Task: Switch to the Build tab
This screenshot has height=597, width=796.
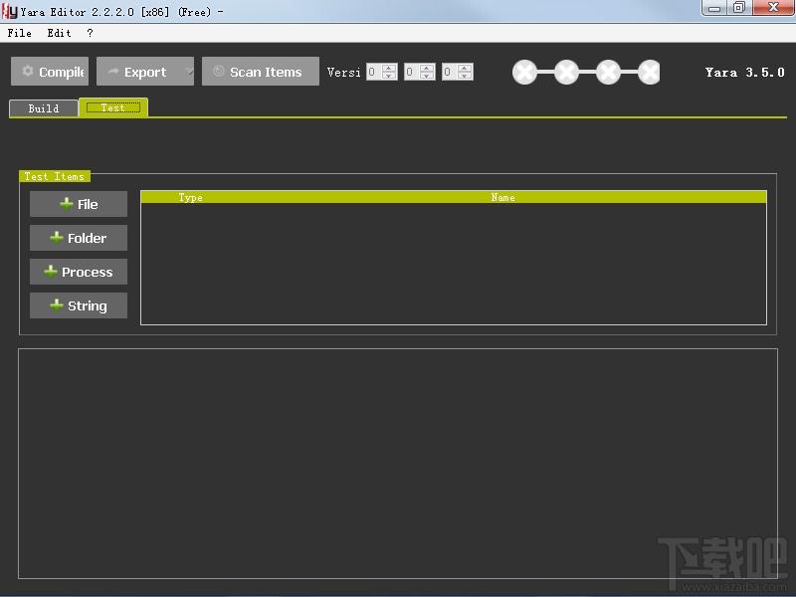Action: [44, 108]
